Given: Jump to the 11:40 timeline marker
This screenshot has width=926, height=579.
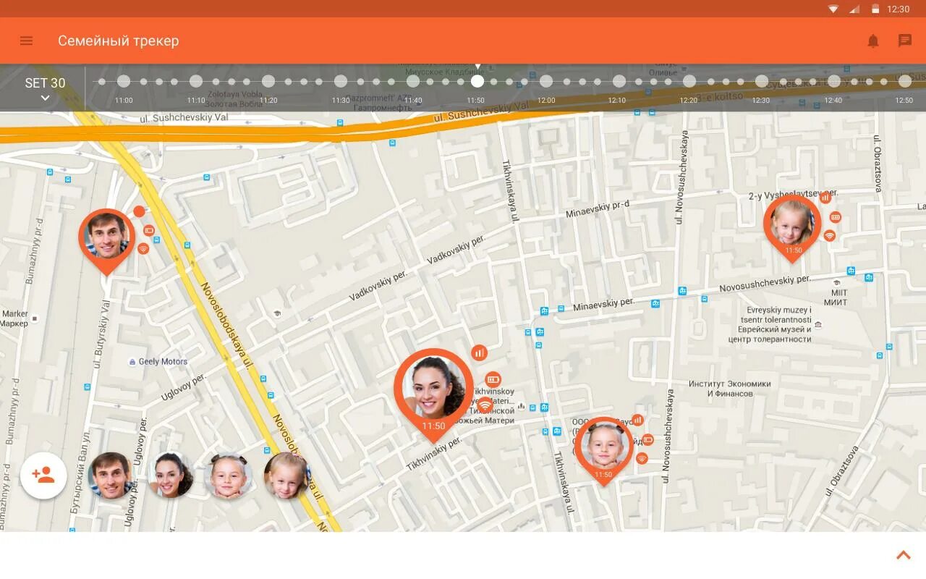Looking at the screenshot, I should [413, 81].
